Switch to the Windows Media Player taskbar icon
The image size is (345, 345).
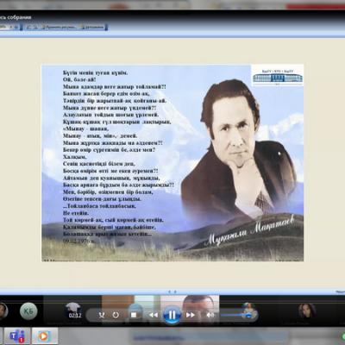[x=45, y=336]
